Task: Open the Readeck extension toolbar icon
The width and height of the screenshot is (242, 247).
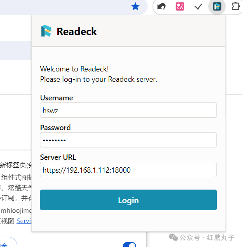Action: (217, 7)
